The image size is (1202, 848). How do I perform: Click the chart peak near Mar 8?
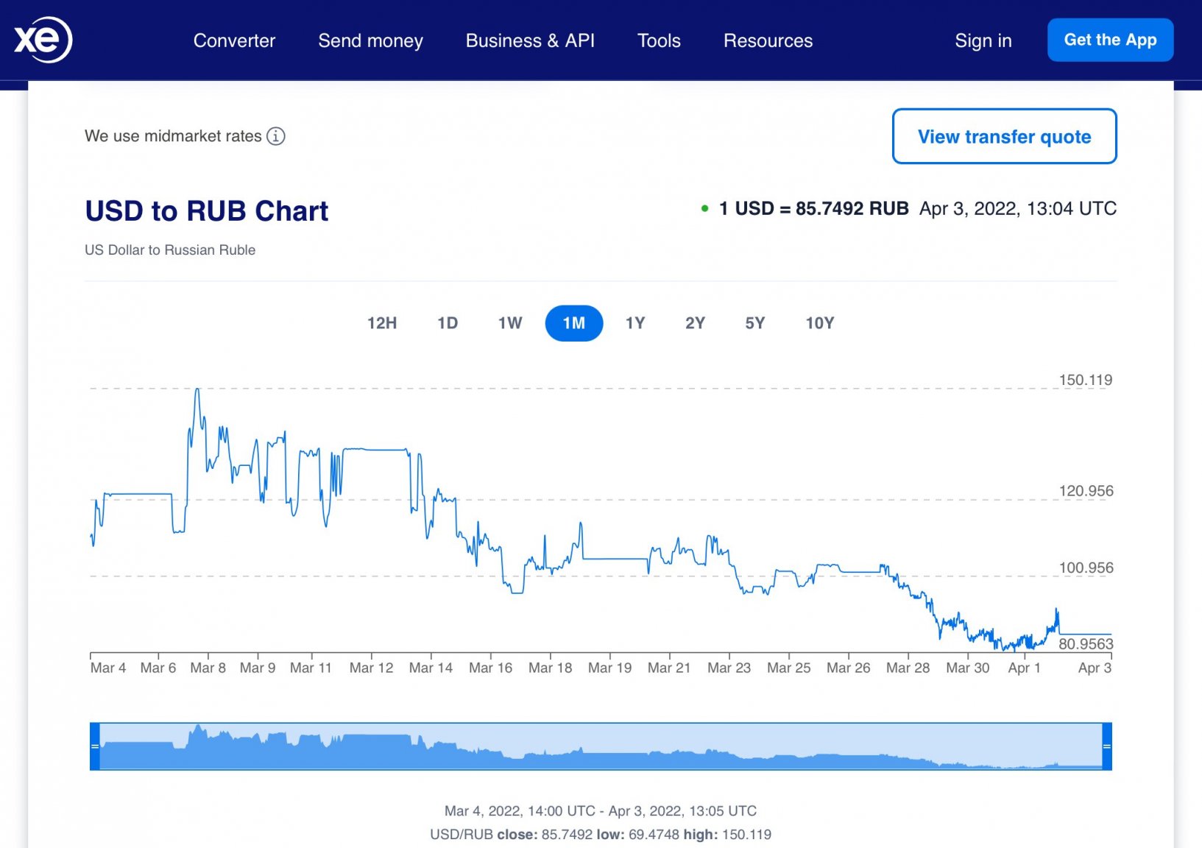[197, 390]
